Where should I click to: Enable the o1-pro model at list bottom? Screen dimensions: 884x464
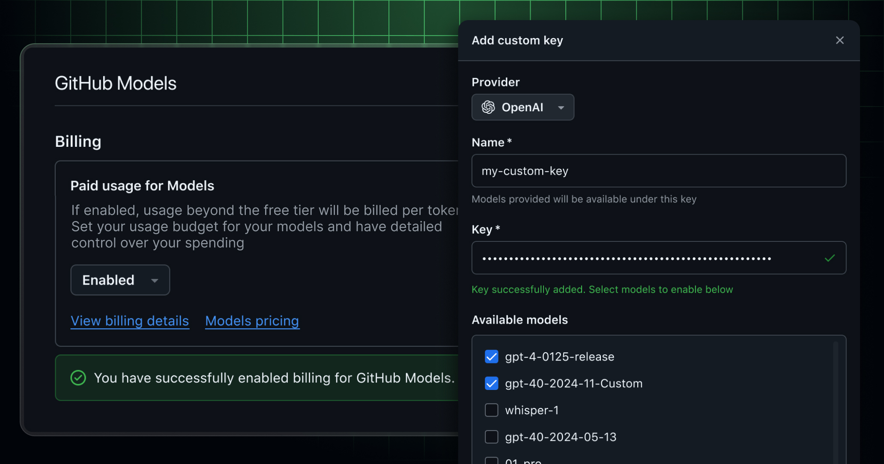coord(491,460)
